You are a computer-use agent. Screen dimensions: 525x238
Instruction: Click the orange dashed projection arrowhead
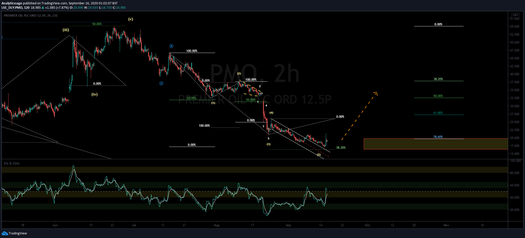point(376,93)
